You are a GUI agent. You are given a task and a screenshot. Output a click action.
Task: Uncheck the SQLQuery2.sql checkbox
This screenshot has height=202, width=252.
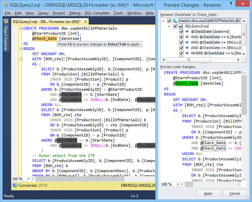pos(175,26)
